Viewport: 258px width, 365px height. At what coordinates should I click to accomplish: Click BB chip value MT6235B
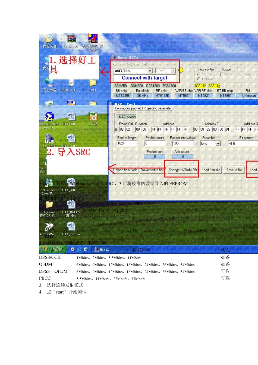tap(123, 96)
